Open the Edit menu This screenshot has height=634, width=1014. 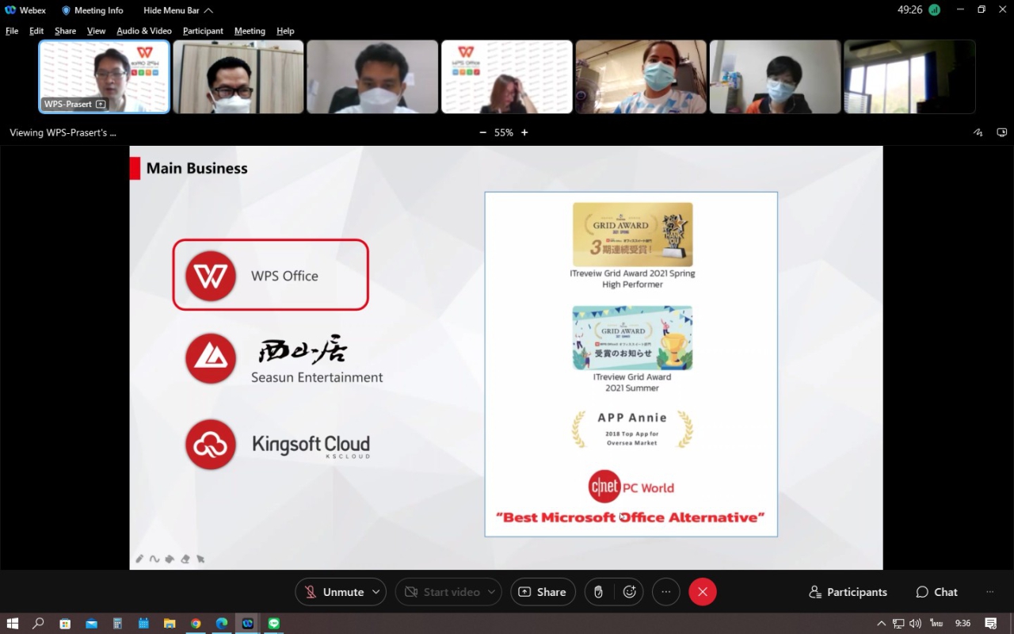(36, 31)
